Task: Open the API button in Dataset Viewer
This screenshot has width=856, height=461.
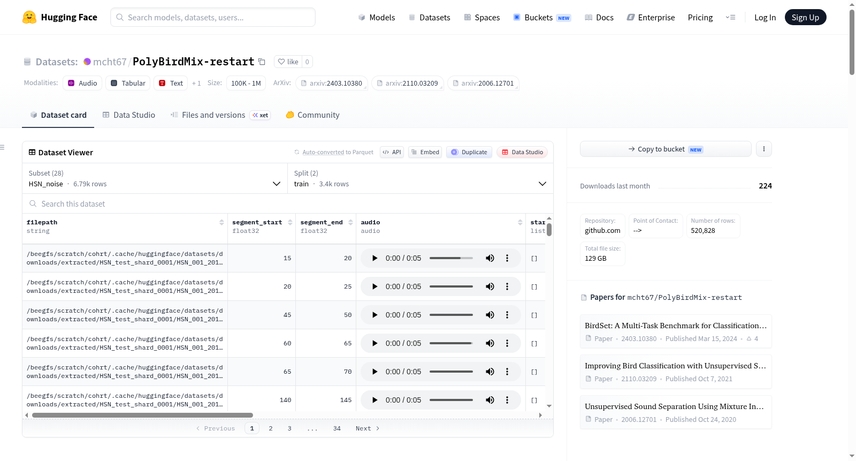Action: 392,152
